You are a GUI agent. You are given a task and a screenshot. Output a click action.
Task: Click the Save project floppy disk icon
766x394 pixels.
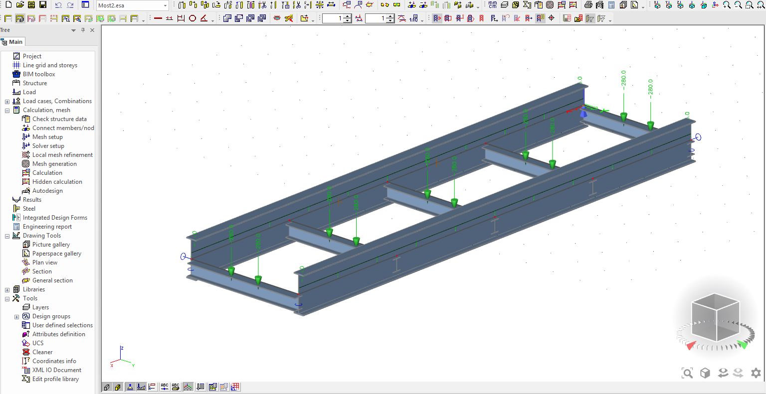tap(43, 5)
